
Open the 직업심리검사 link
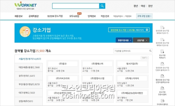(118, 16)
